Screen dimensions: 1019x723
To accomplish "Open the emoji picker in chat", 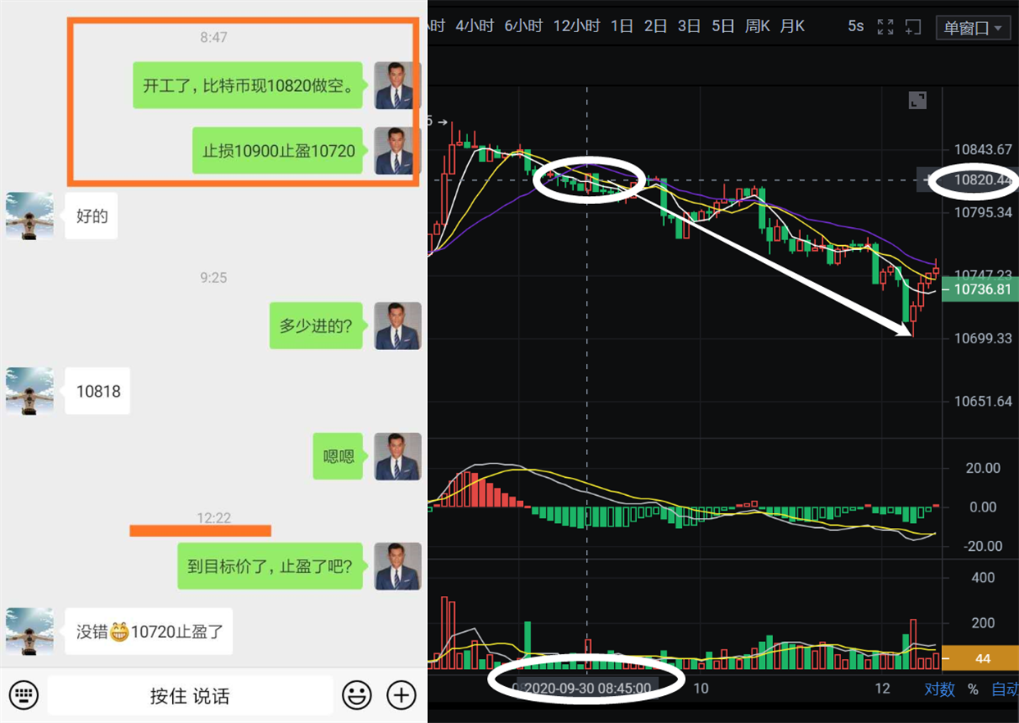I will pos(357,696).
